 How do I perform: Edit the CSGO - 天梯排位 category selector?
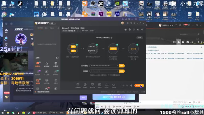[x=69, y=31]
